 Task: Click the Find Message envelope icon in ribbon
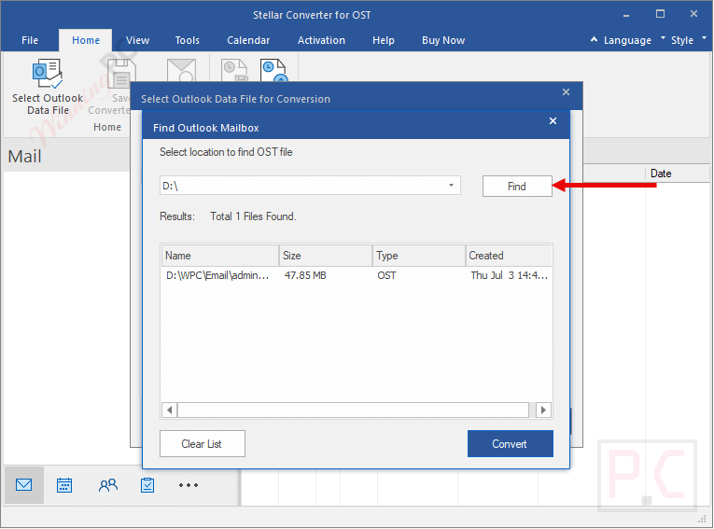[x=181, y=71]
